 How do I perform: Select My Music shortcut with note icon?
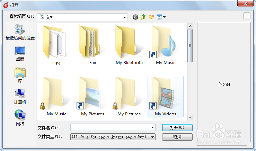coord(166,45)
